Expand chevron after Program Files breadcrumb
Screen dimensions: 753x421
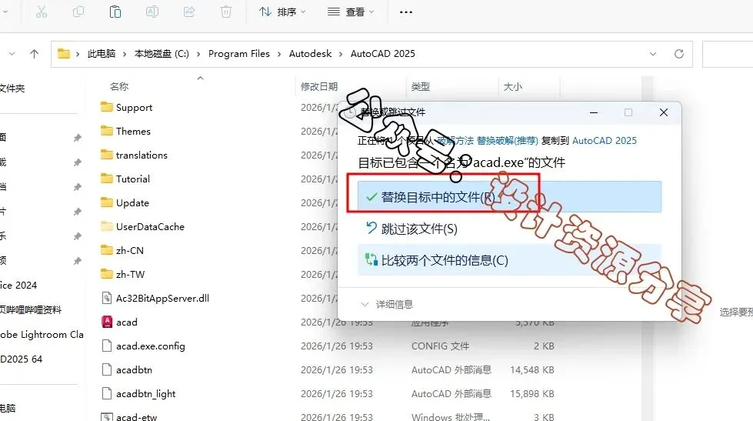coord(279,54)
